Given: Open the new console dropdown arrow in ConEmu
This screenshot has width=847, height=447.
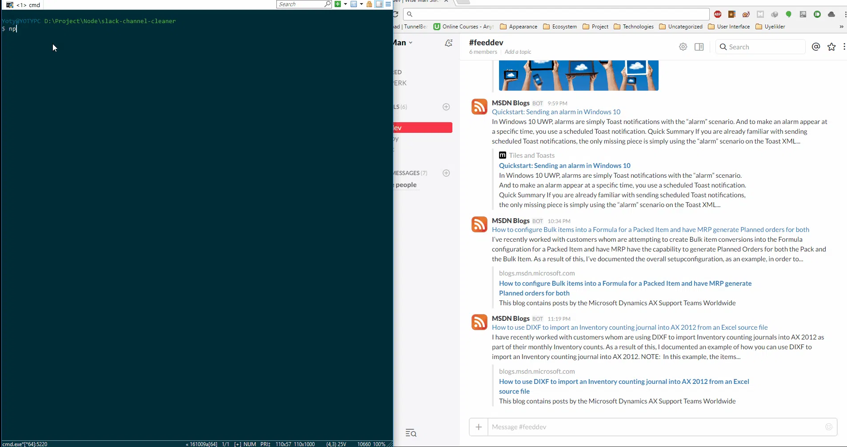Looking at the screenshot, I should tap(345, 4).
